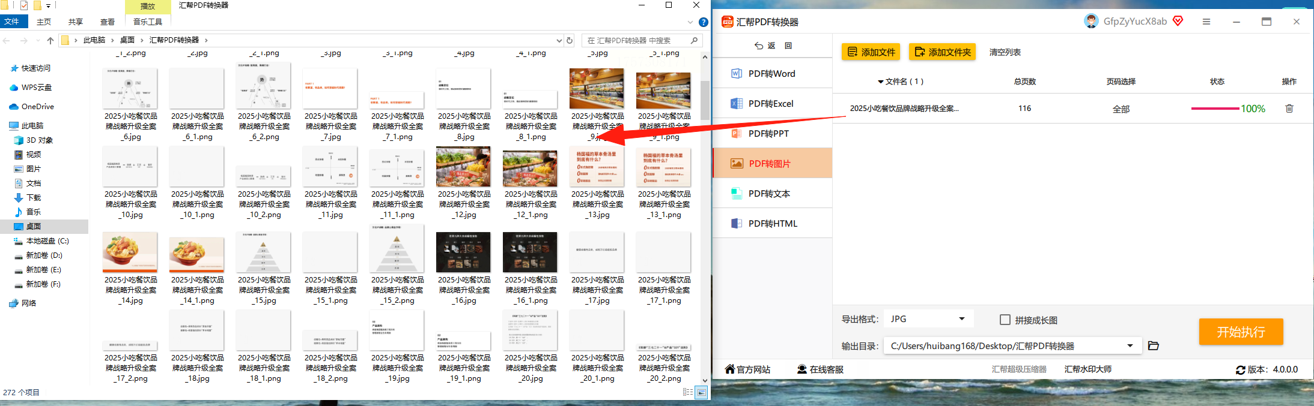Screen dimensions: 1314x406
Task: Click the hamburger menu icon in converter
Action: pos(1206,22)
